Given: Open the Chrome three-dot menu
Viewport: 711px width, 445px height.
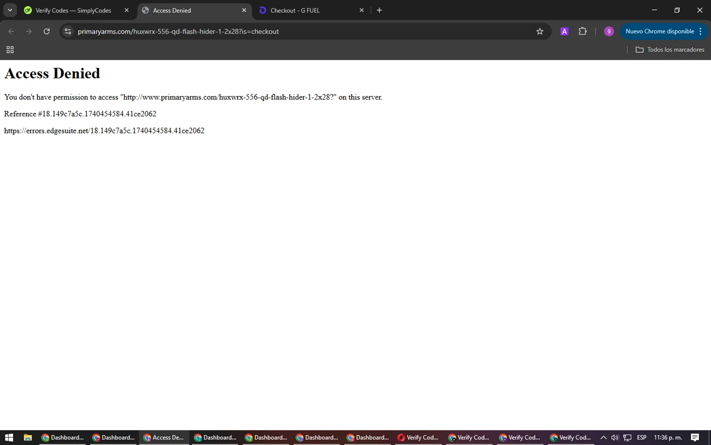Looking at the screenshot, I should (701, 31).
